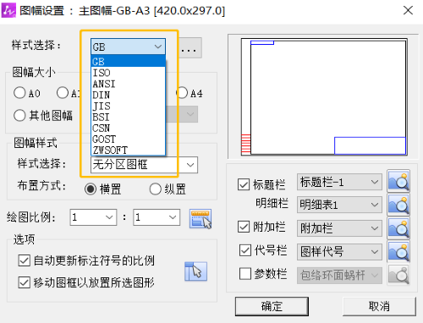Image resolution: width=423 pixels, height=323 pixels.
Task: Open 附加栏 style dropdown
Action: [x=339, y=228]
